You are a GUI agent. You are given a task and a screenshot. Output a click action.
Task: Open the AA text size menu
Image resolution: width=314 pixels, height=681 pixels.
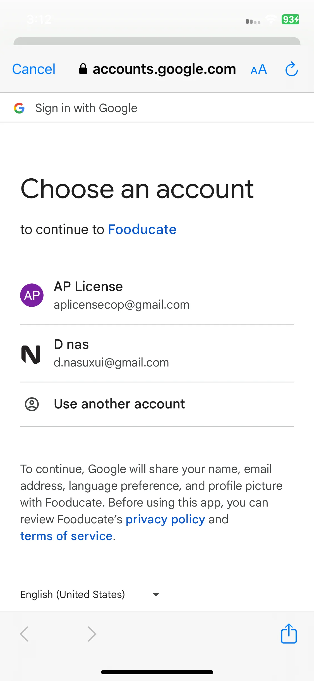point(259,69)
